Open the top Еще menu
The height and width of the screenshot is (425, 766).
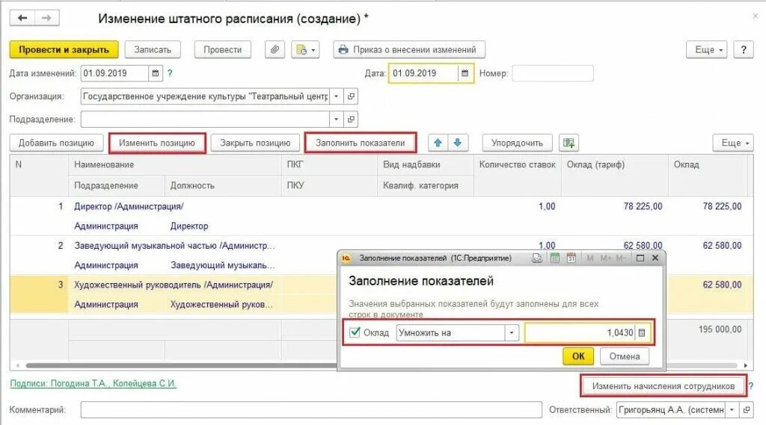(x=707, y=50)
